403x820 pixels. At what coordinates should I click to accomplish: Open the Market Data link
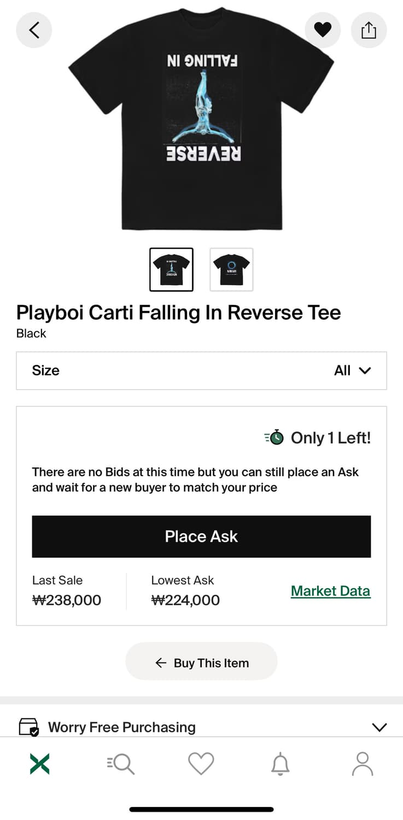[330, 591]
